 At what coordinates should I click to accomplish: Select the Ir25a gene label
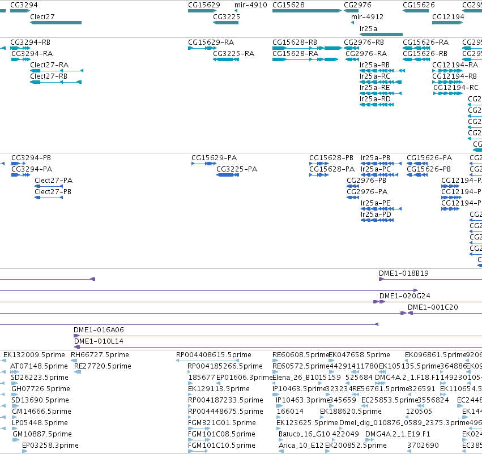pos(368,28)
